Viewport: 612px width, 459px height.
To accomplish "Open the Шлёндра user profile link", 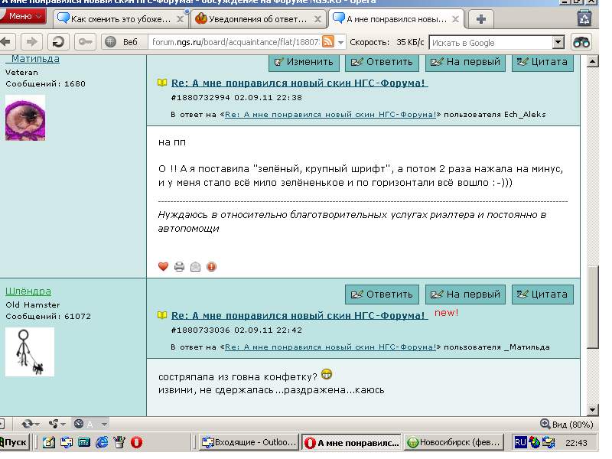I will [28, 291].
